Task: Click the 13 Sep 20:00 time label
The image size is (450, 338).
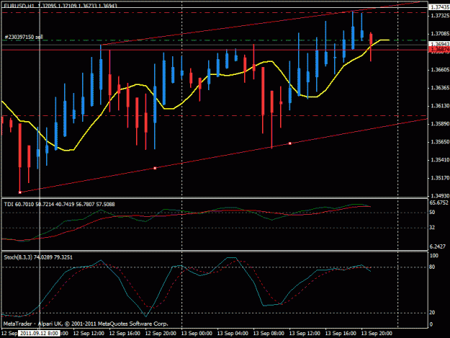Action: pos(377,334)
